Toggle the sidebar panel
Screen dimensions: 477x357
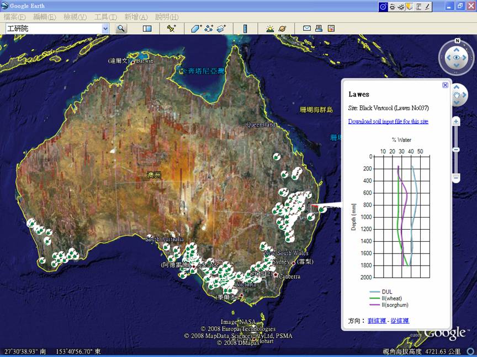[x=147, y=28]
